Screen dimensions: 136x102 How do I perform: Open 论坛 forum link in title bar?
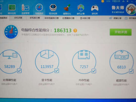coord(108,1)
